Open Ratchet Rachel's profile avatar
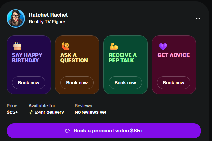212x141 pixels. pyautogui.click(x=16, y=18)
